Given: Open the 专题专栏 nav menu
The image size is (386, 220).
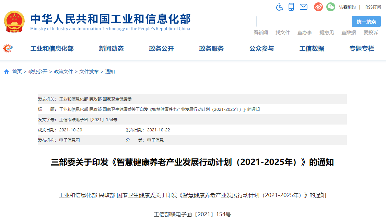Looking at the screenshot, I should pyautogui.click(x=362, y=49).
